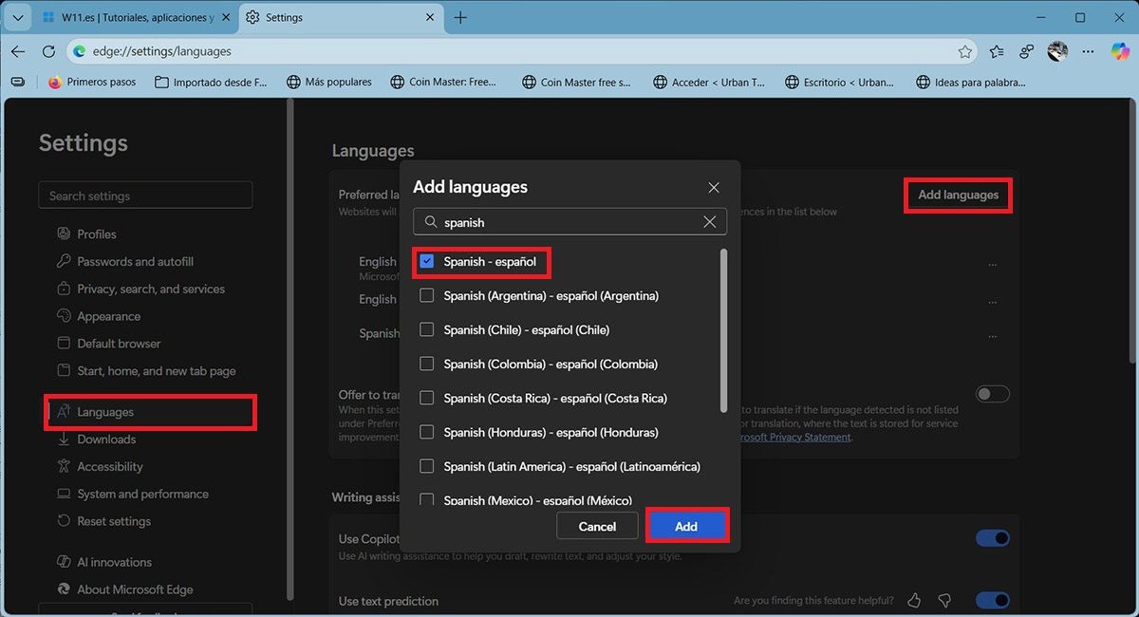
Task: Close the Add languages dialog
Action: 714,188
